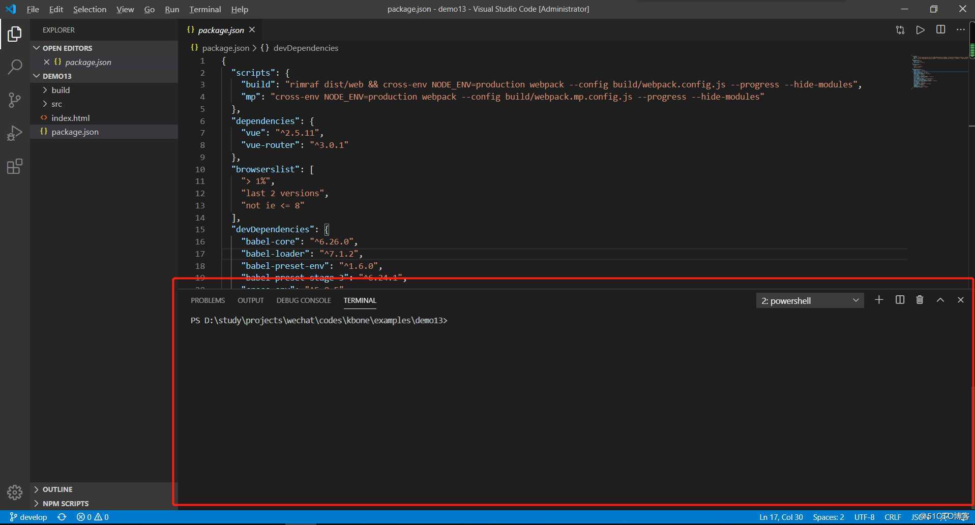The width and height of the screenshot is (975, 525).
Task: Create a new terminal with plus icon
Action: tap(879, 300)
